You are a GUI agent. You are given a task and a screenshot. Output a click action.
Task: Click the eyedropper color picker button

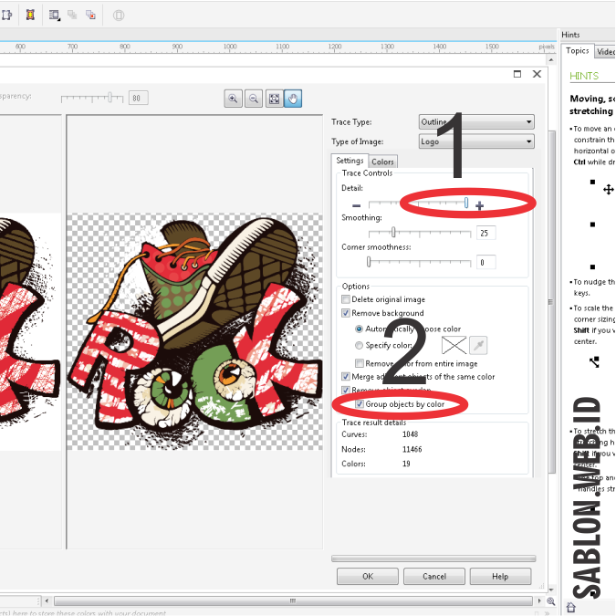pos(478,346)
